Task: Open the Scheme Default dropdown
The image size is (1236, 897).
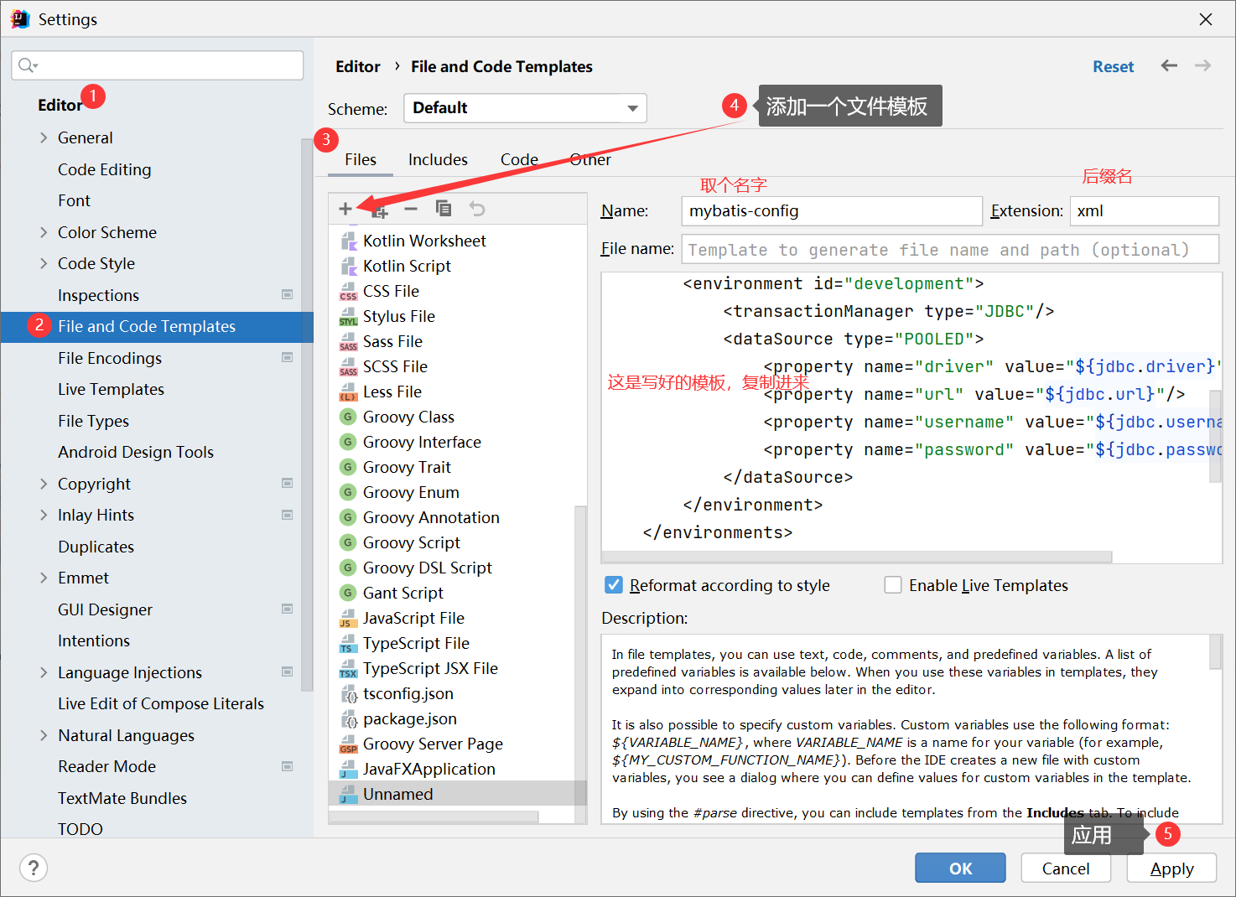Action: tap(525, 108)
